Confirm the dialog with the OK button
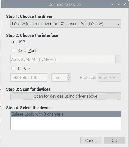This screenshot has height=147, width=129. tap(114, 140)
